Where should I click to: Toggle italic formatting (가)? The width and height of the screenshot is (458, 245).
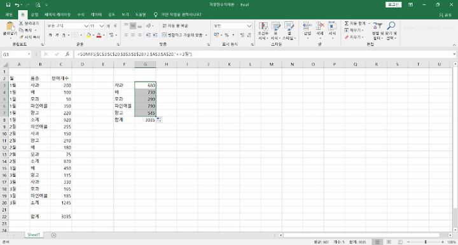[57, 35]
